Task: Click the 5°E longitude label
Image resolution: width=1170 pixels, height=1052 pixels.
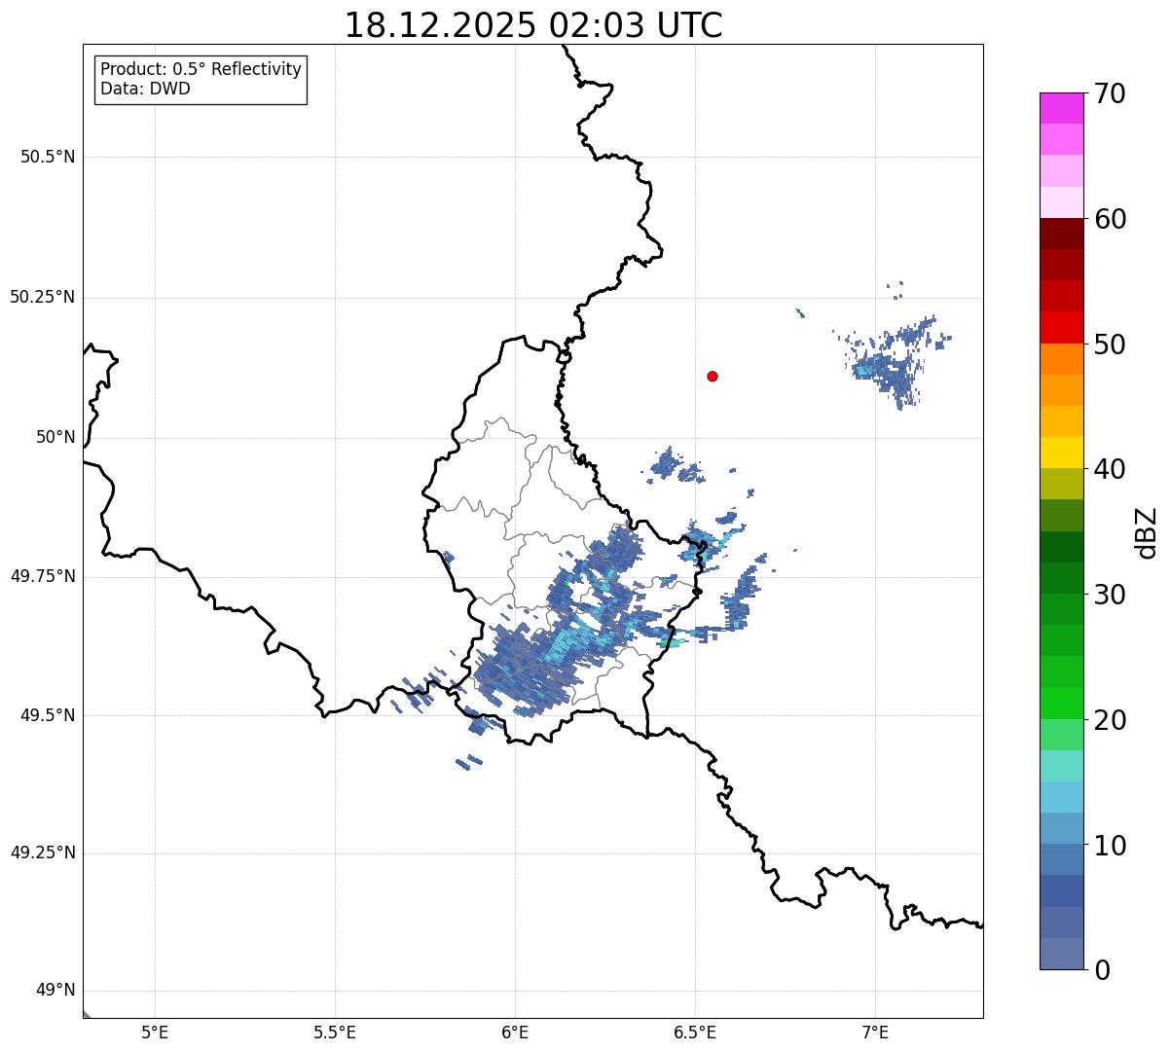Action: 155,1032
